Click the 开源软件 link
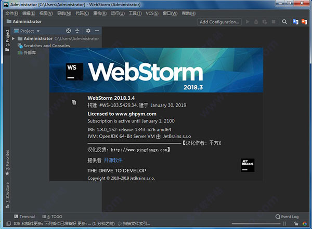This screenshot has width=312, height=229. click(113, 160)
